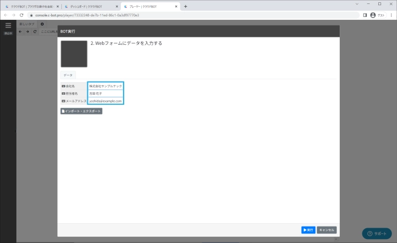This screenshot has width=397, height=243.
Task: Click the browser back arrow
Action: click(6, 15)
